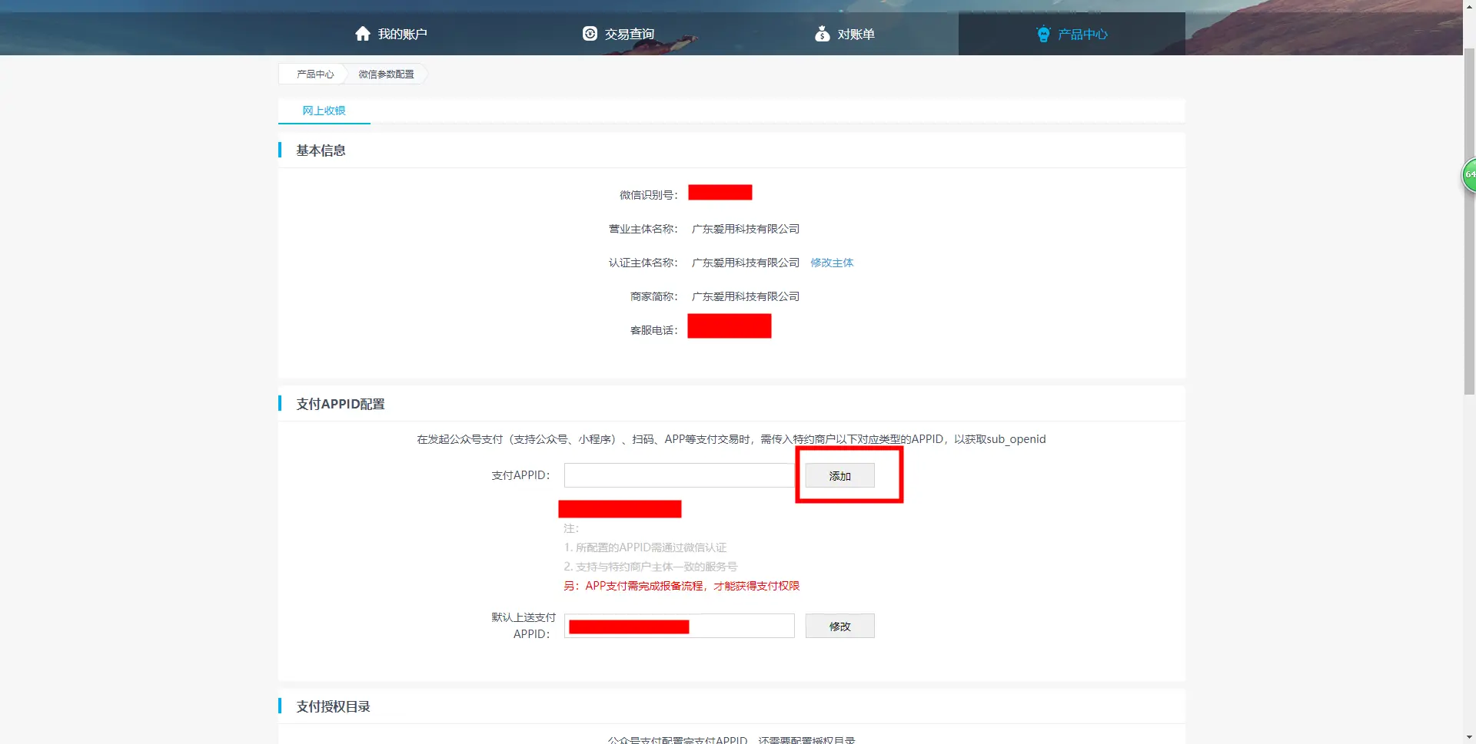The width and height of the screenshot is (1476, 744).
Task: Click the 修改主体 link
Action: tap(832, 263)
